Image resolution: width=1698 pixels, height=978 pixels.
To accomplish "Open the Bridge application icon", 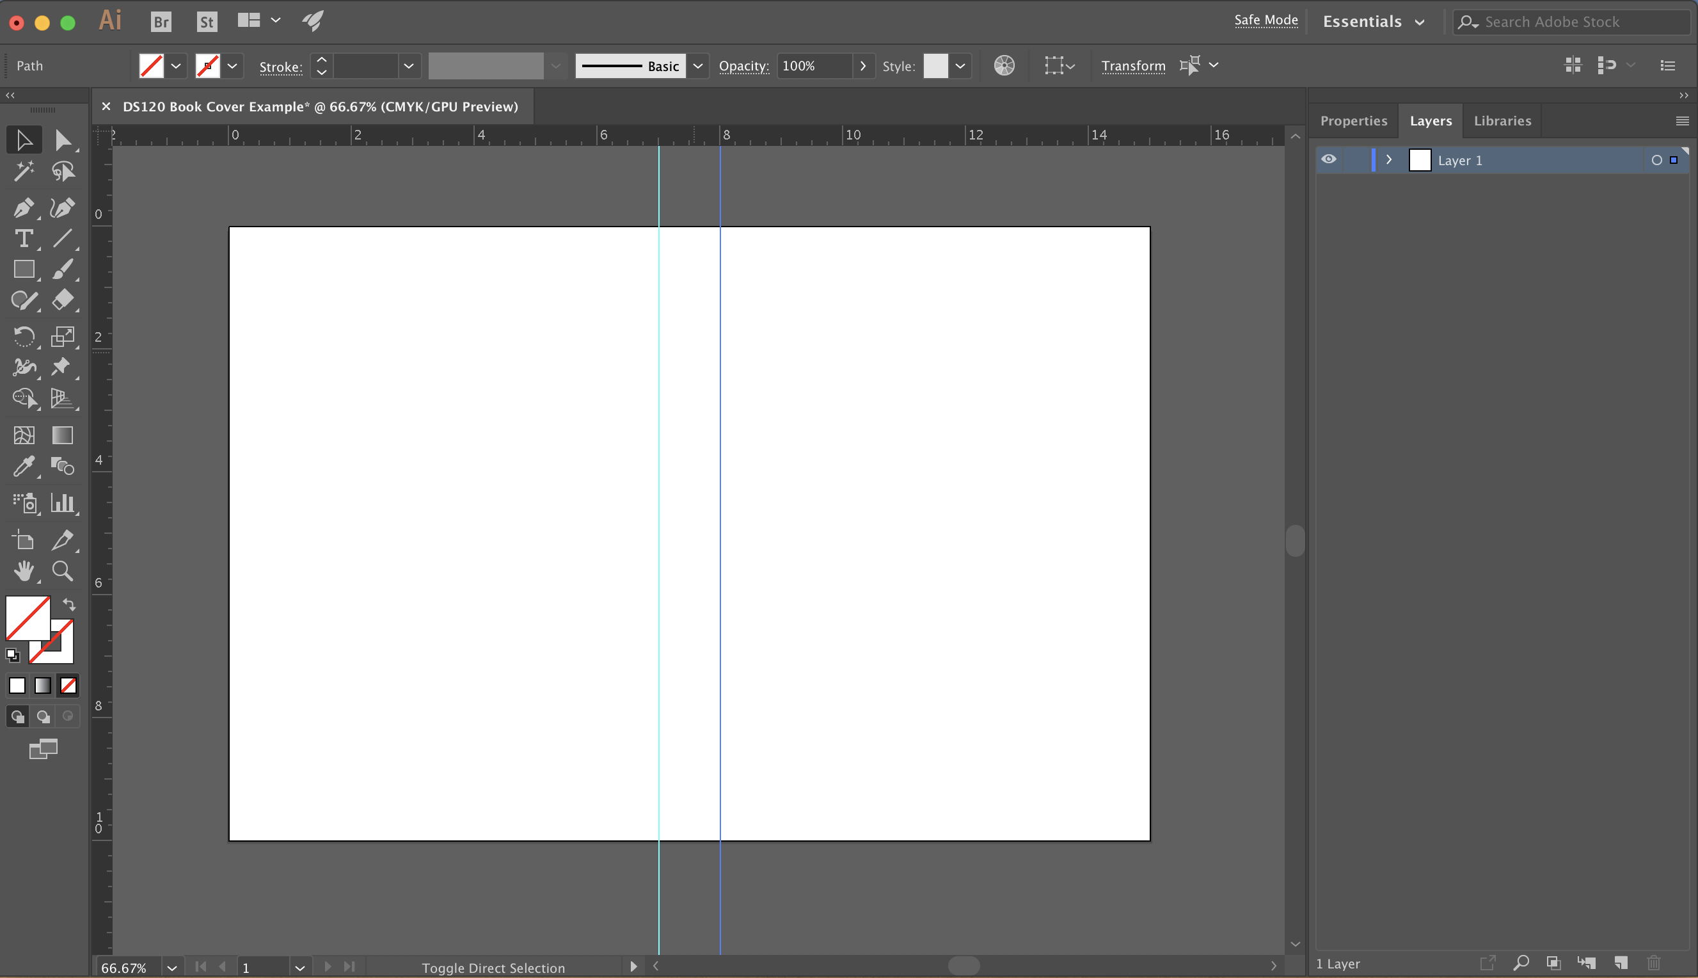I will (161, 22).
